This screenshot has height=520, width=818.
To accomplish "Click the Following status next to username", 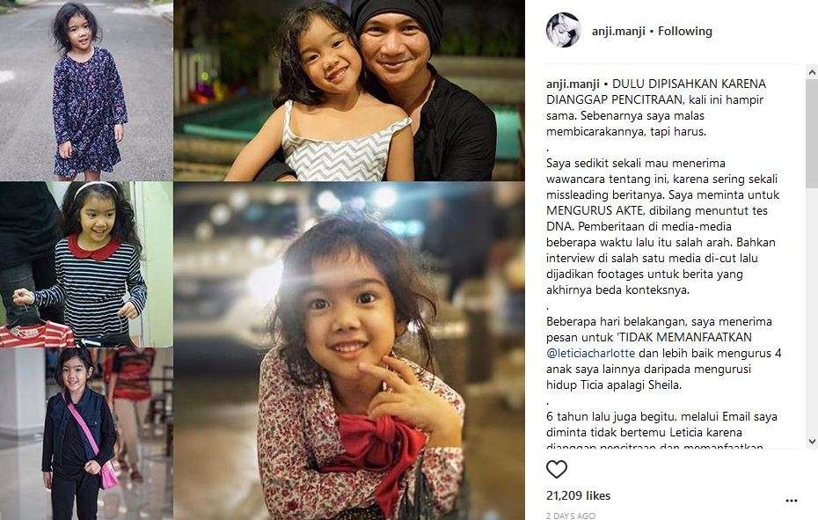I will [685, 32].
